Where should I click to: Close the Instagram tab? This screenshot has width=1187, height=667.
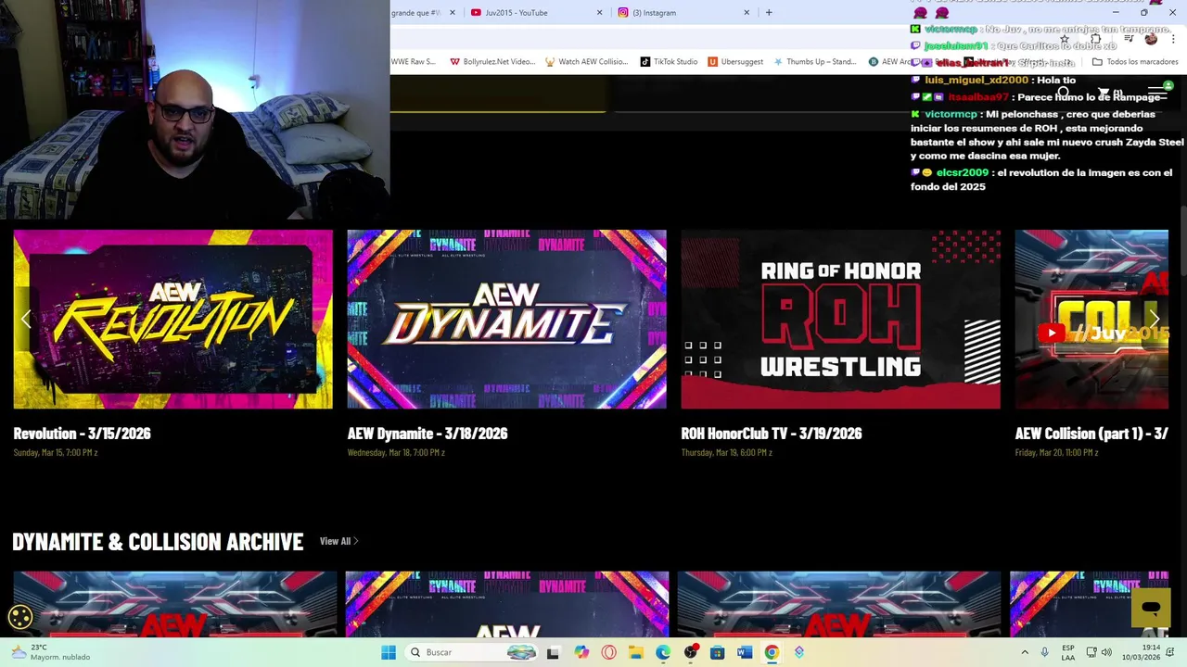coord(747,13)
